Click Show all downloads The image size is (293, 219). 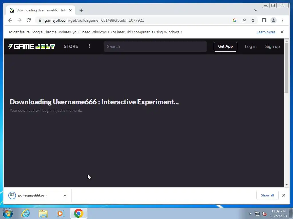click(x=268, y=195)
